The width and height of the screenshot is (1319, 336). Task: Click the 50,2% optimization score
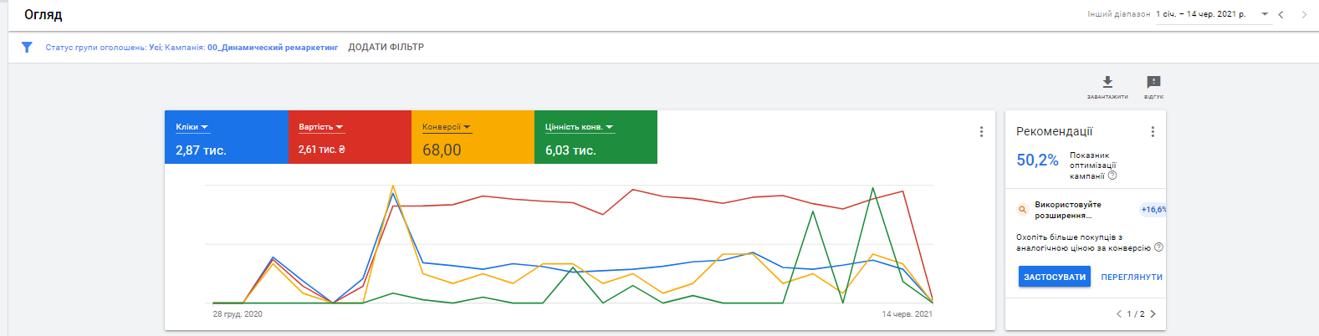coord(1037,160)
